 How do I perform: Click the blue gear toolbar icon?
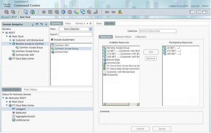pyautogui.click(x=63, y=12)
